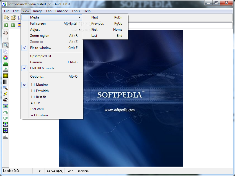Click the empty path field in top toolbar
Image resolution: width=235 pixels, height=176 pixels.
[180, 25]
